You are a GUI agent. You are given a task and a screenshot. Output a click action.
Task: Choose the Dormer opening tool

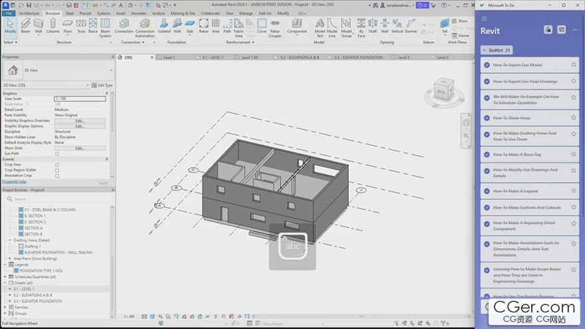click(x=411, y=26)
